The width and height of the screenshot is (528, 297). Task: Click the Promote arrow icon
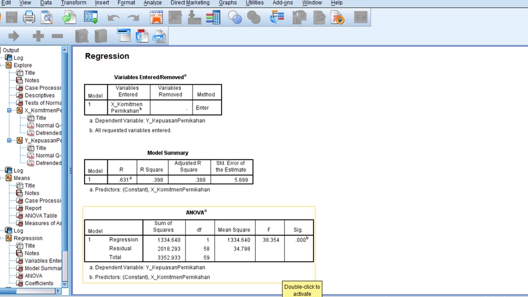tap(14, 36)
